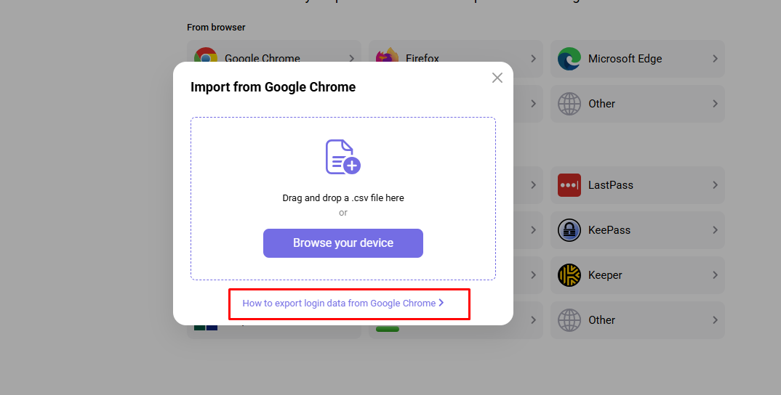This screenshot has height=395, width=781.
Task: Click the globe icon below Keeper
Action: 569,320
